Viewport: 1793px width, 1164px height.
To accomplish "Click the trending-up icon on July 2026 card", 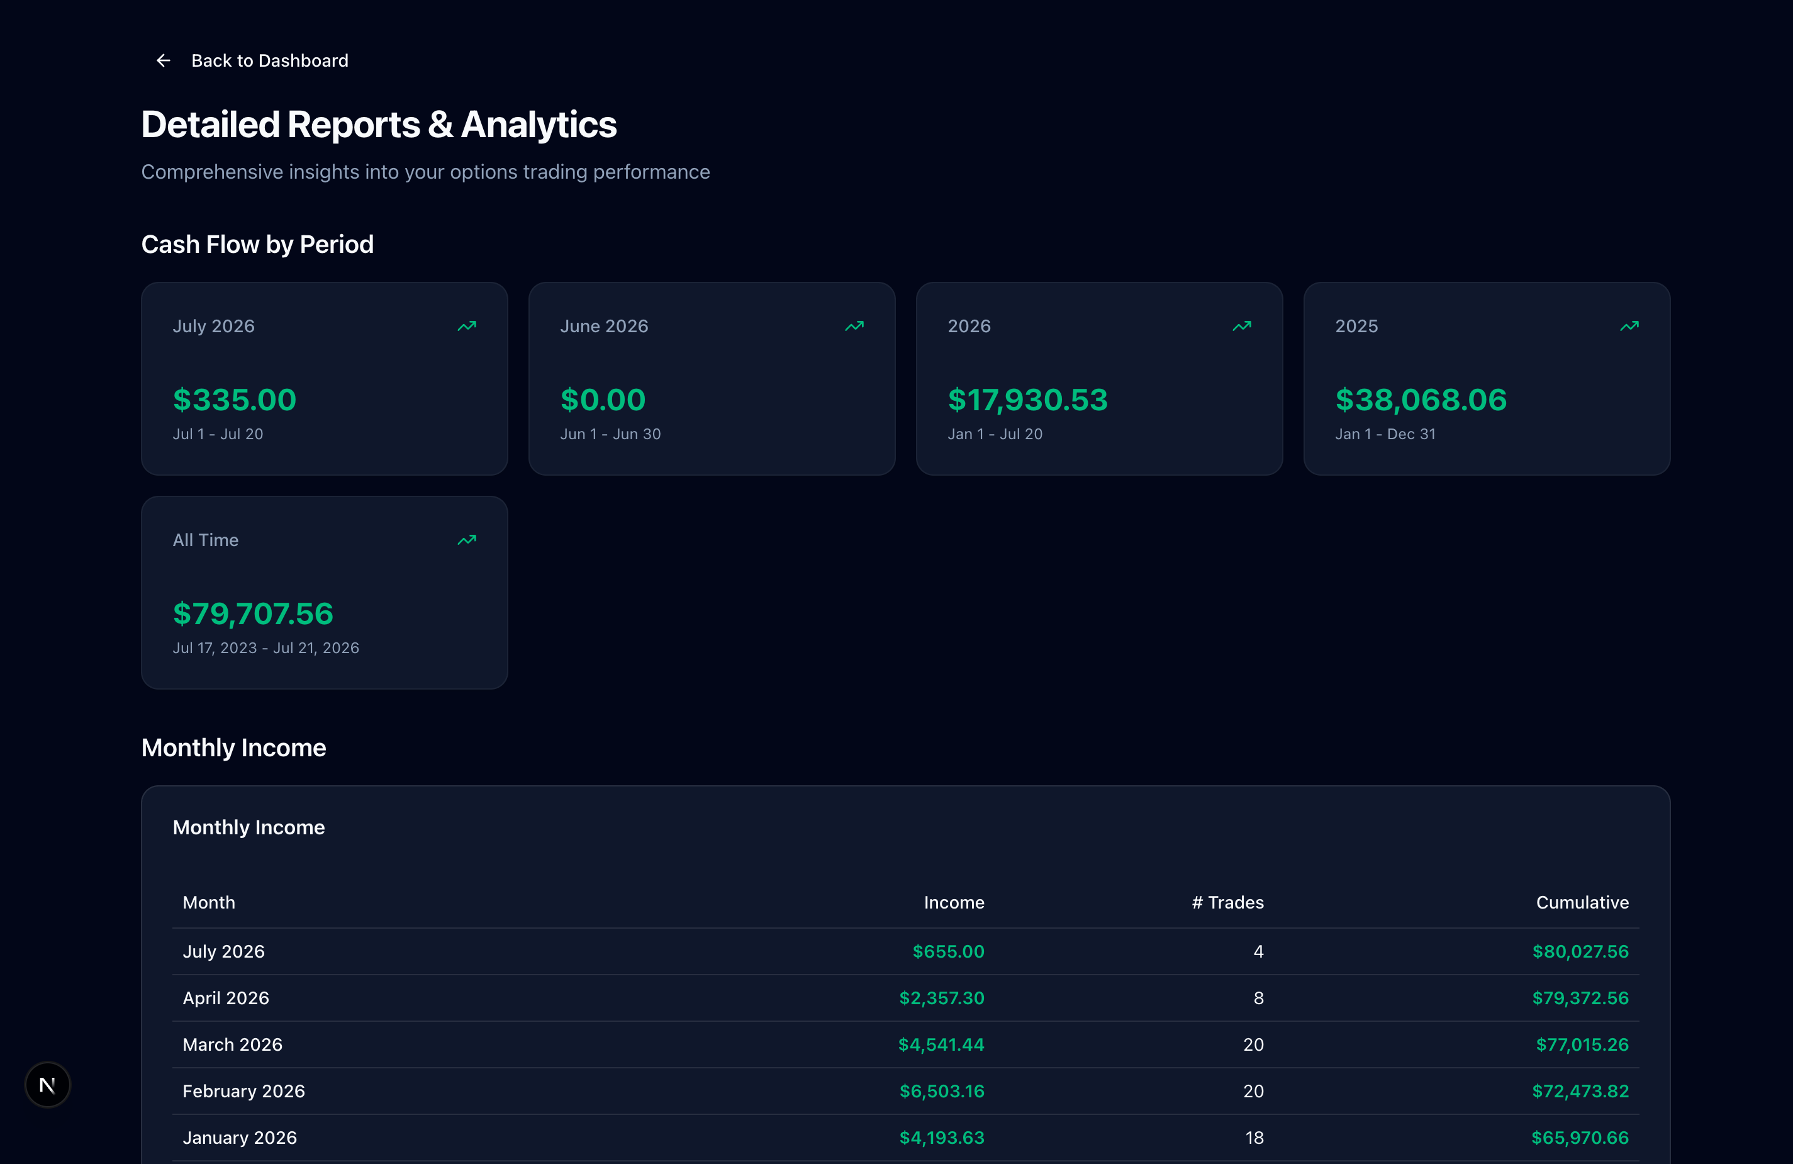I will point(467,326).
